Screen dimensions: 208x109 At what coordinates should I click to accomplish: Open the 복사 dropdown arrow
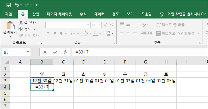(34, 29)
